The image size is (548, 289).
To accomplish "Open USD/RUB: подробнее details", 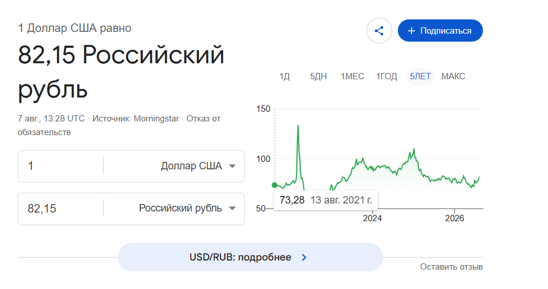I will 250,257.
